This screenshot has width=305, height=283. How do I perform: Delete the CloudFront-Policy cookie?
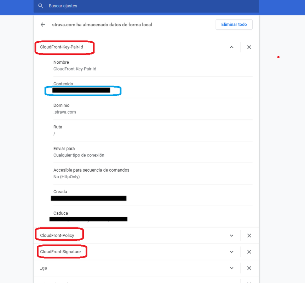(249, 236)
